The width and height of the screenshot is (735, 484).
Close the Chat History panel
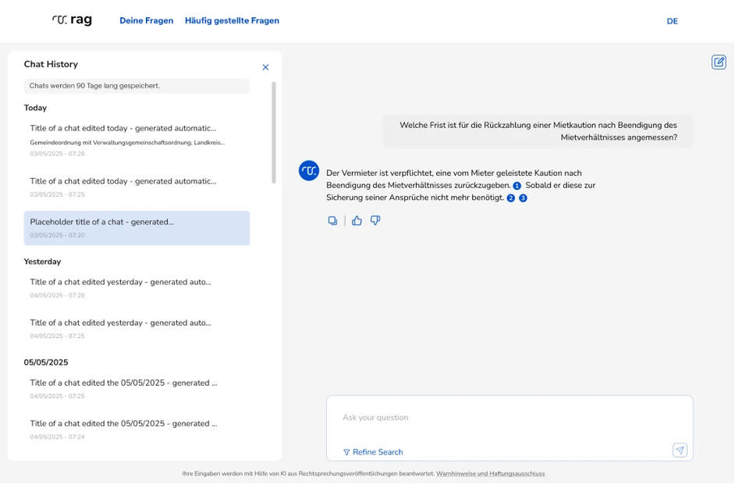(265, 68)
